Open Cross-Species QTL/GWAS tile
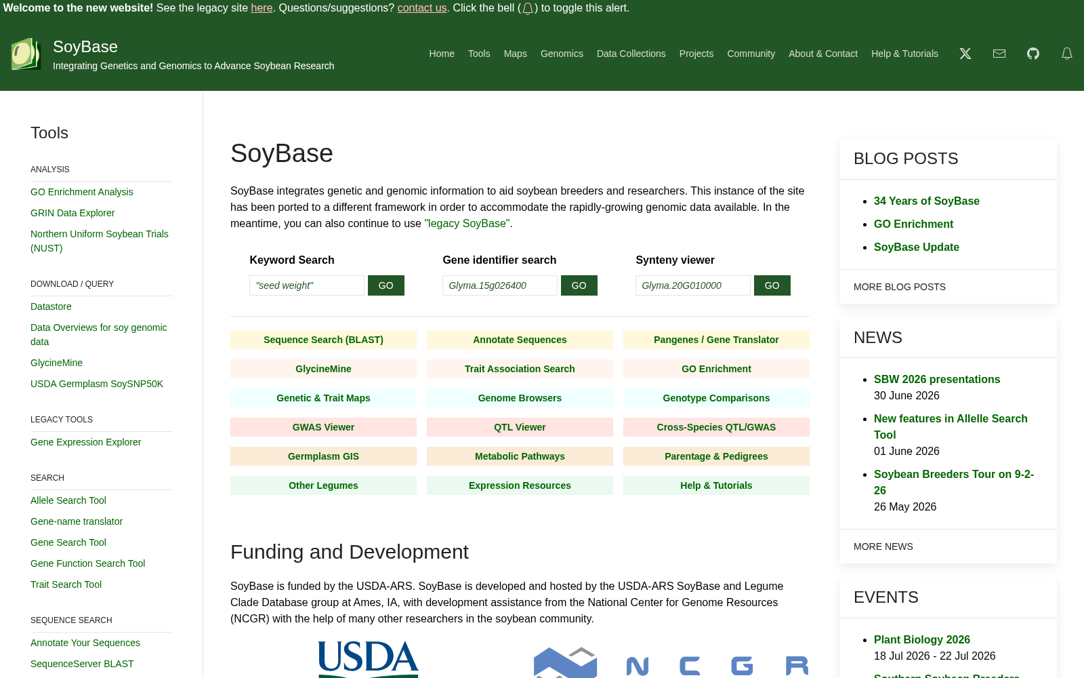Image resolution: width=1084 pixels, height=678 pixels. (x=716, y=427)
